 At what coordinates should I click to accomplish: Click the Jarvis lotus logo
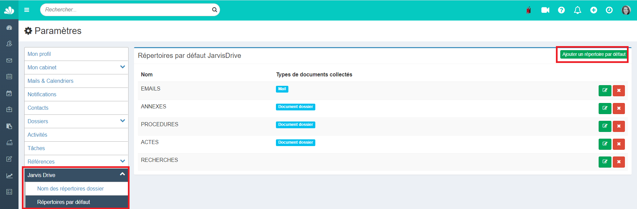[9, 10]
